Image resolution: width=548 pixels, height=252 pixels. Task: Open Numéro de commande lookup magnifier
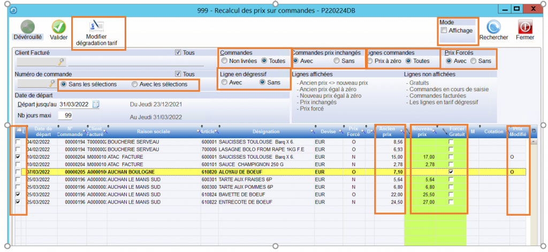52,84
